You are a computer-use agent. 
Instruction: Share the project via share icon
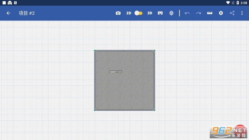coord(232,13)
